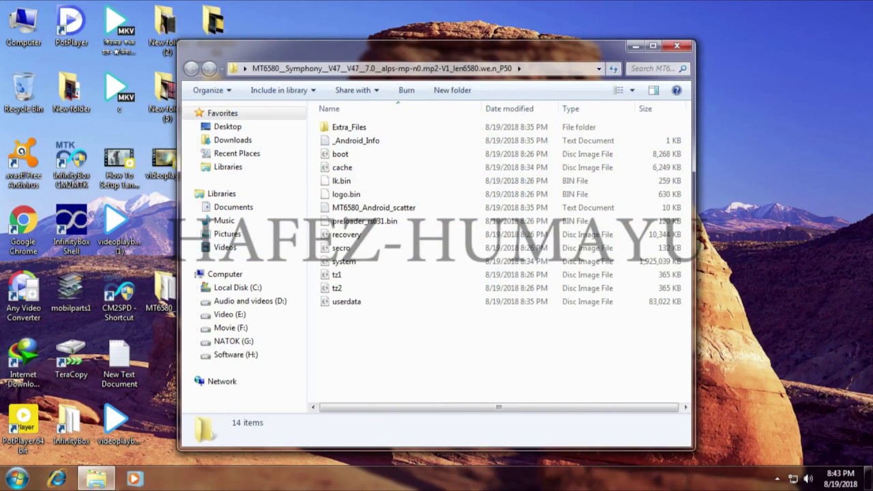Select the Extra_Files folder
Image resolution: width=873 pixels, height=491 pixels.
(x=349, y=127)
